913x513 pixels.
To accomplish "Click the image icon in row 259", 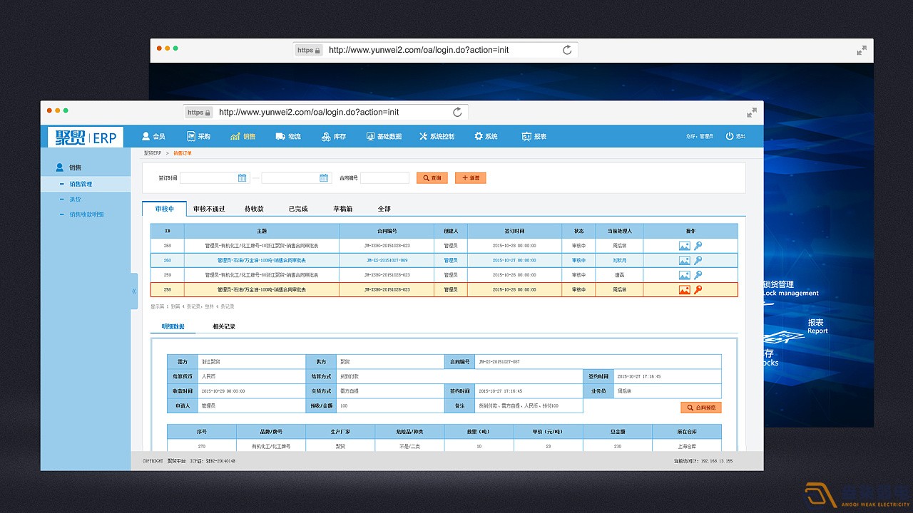I will coord(684,275).
